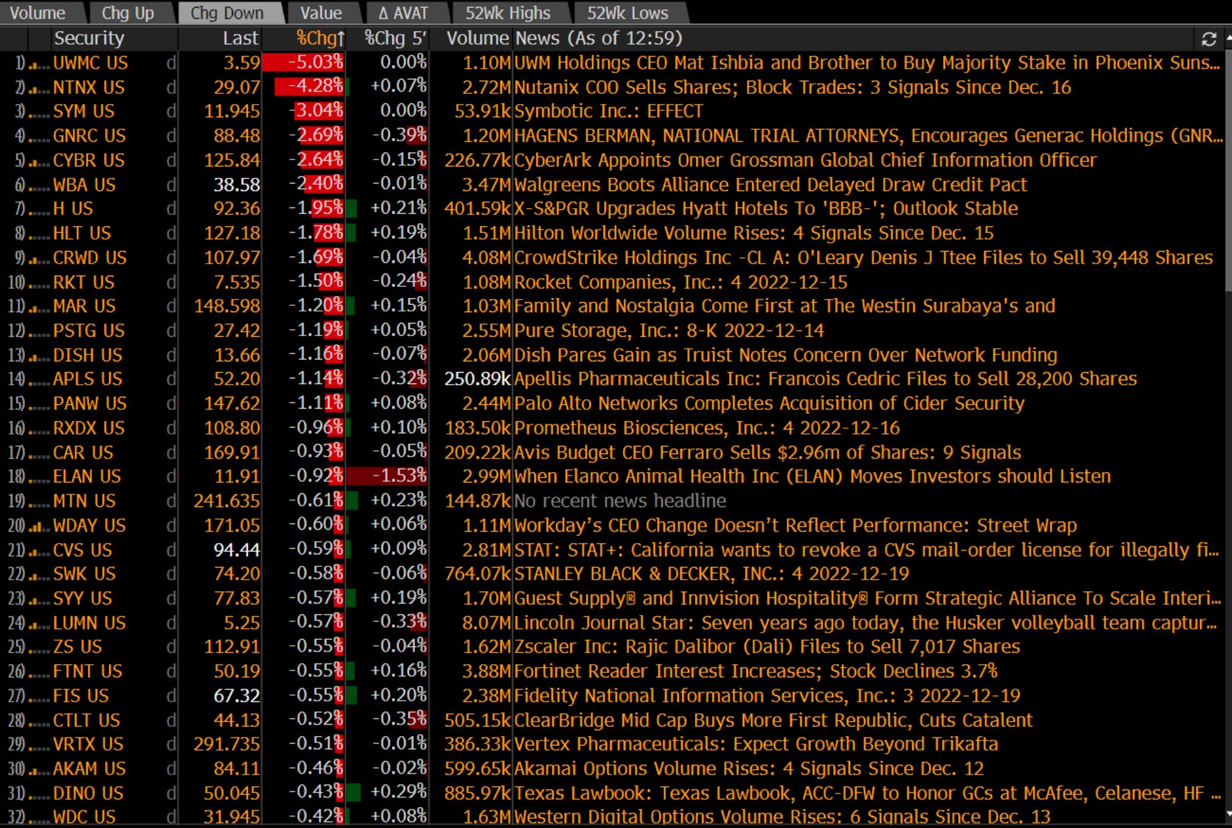Click last price 148.598 for MAR
This screenshot has height=828, width=1232.
click(227, 306)
